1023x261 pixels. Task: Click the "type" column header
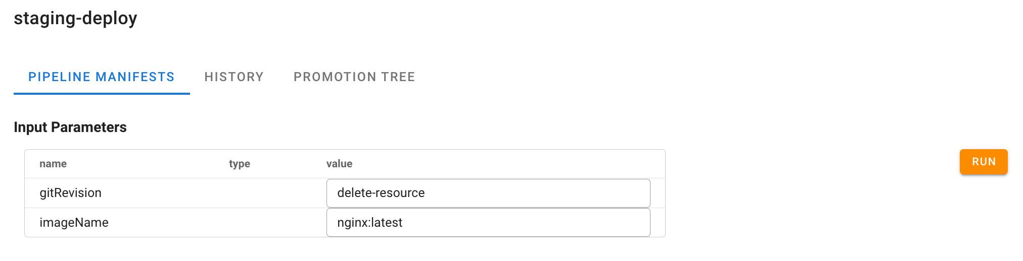coord(240,164)
